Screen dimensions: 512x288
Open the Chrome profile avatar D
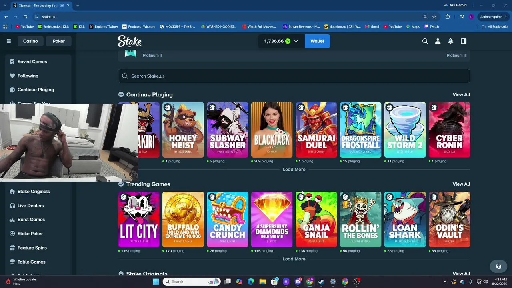click(x=471, y=17)
